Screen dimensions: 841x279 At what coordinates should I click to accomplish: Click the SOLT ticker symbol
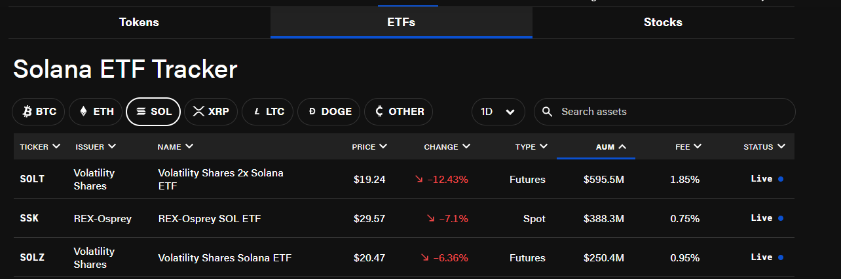point(32,179)
